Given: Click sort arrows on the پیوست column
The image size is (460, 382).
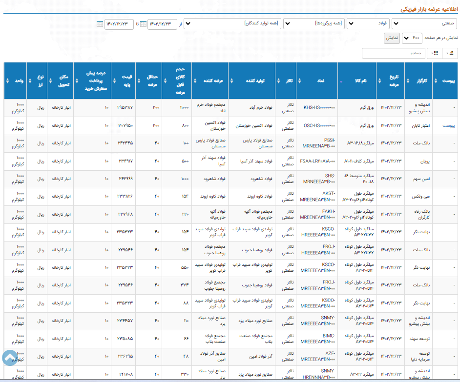Looking at the screenshot, I should [x=436, y=81].
